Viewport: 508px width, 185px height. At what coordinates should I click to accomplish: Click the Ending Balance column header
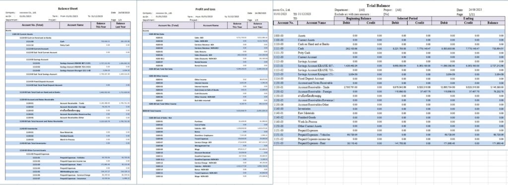click(x=493, y=23)
